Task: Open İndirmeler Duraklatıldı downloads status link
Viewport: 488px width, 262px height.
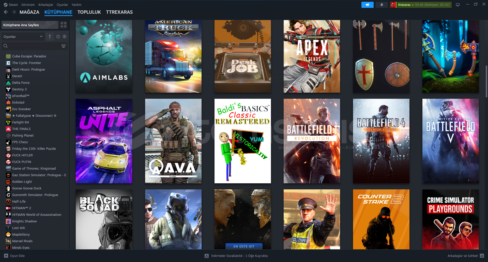Action: click(239, 256)
